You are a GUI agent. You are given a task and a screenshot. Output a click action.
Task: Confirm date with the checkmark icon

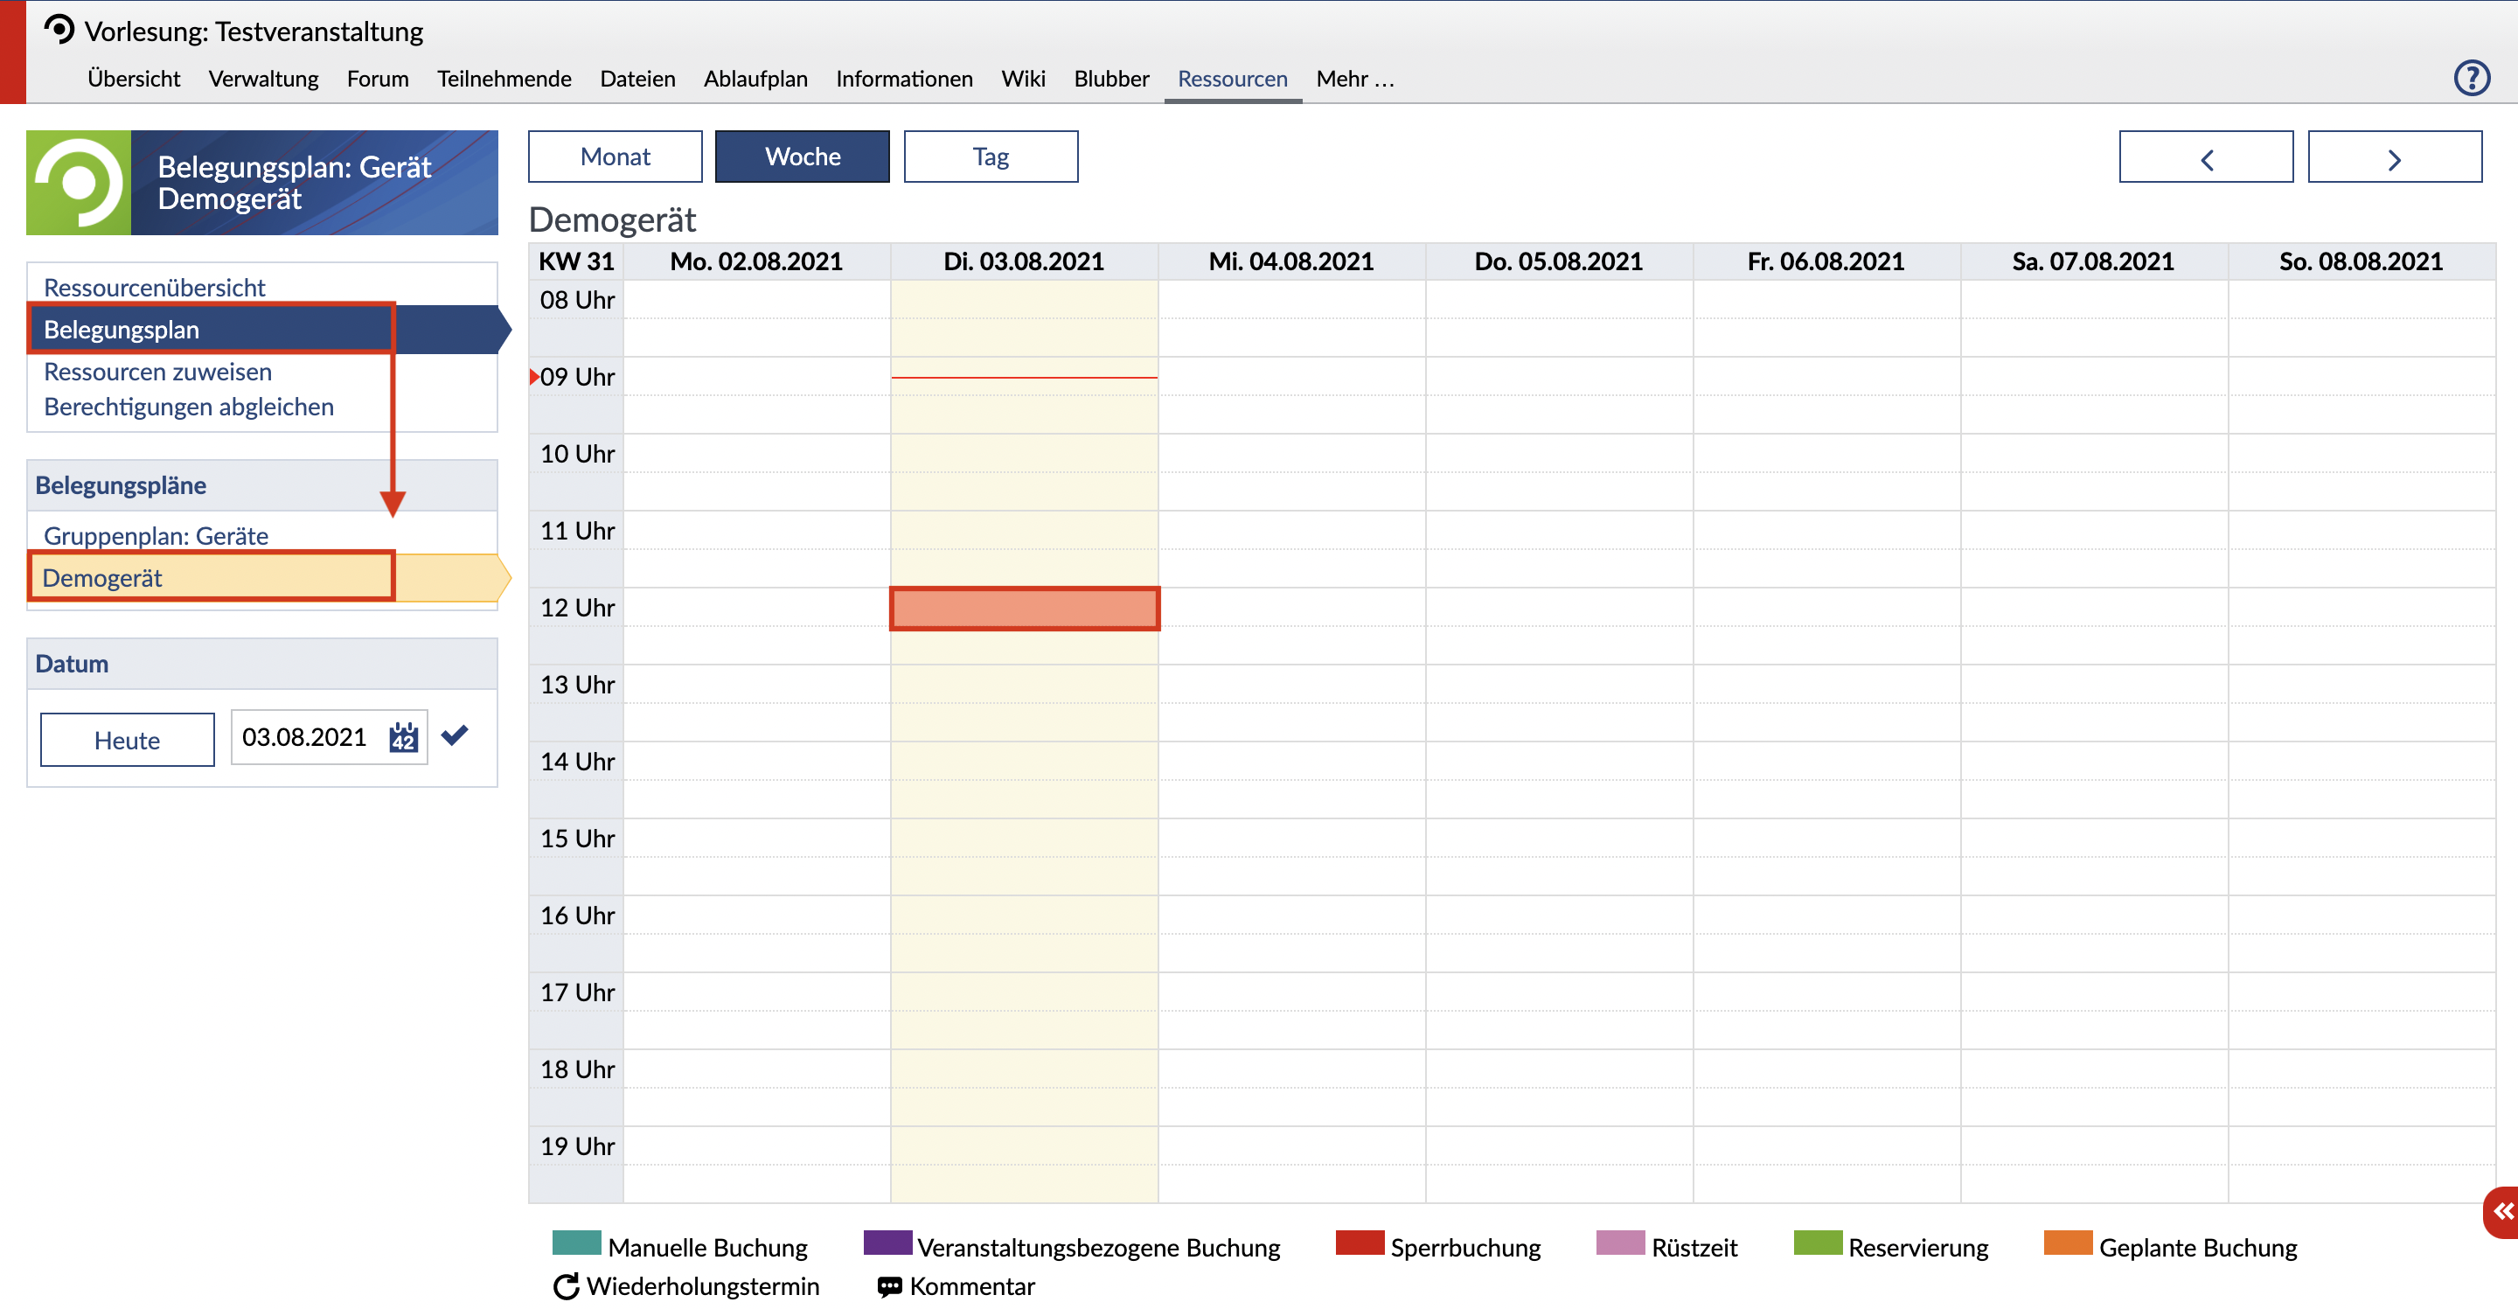pyautogui.click(x=455, y=735)
